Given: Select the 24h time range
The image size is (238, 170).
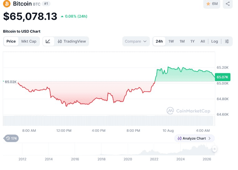Looking at the screenshot, I should [159, 41].
